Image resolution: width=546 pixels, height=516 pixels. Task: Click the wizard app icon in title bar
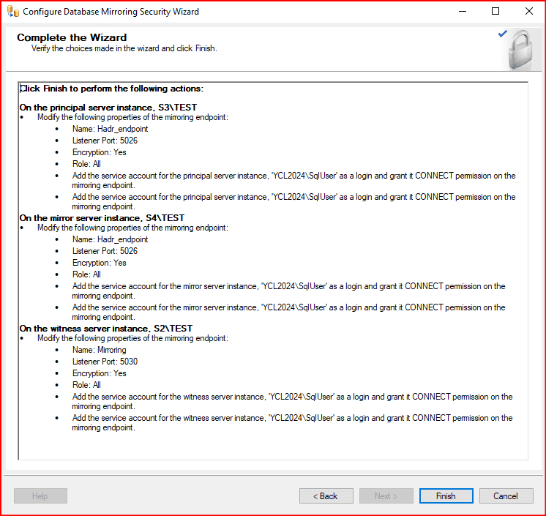(x=12, y=12)
